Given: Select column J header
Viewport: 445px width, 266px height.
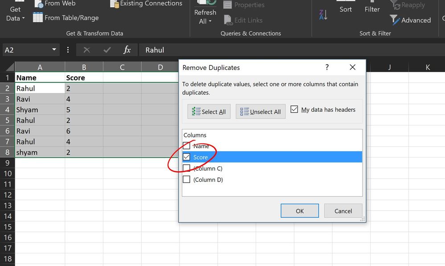Looking at the screenshot, I should (389, 67).
